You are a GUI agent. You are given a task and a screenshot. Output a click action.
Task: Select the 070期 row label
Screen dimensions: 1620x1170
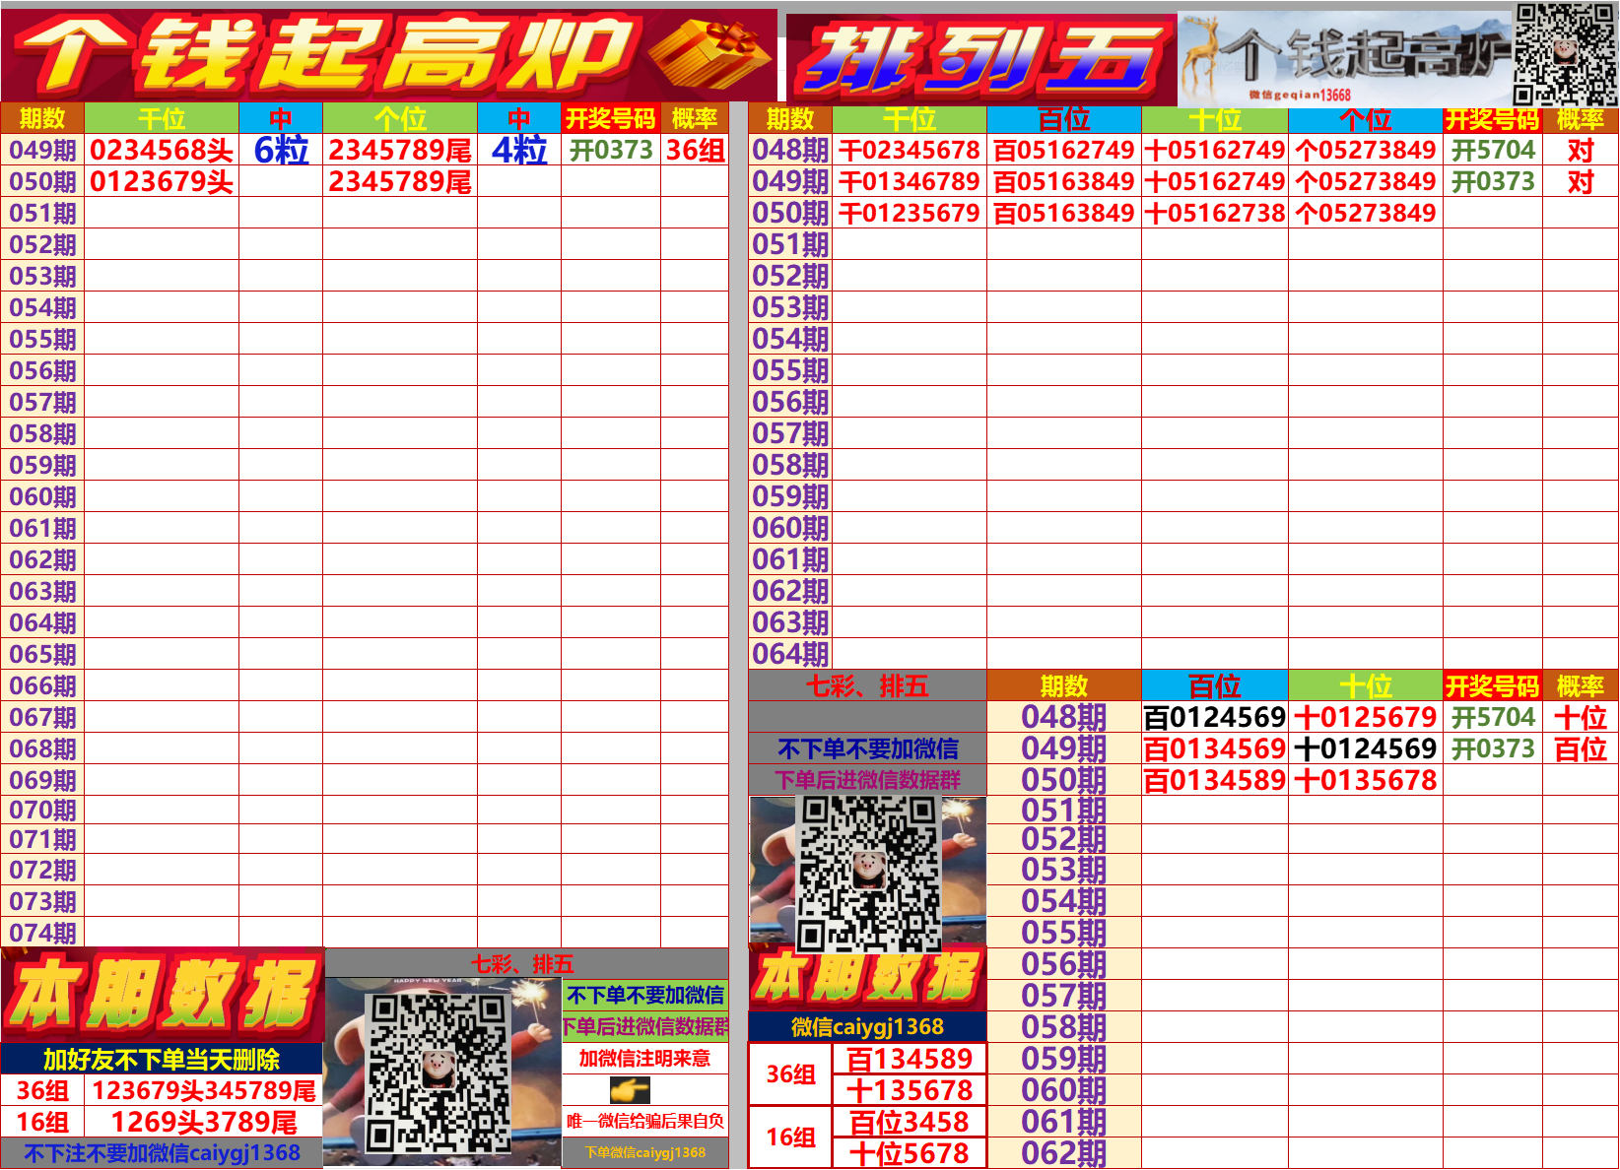click(x=42, y=810)
